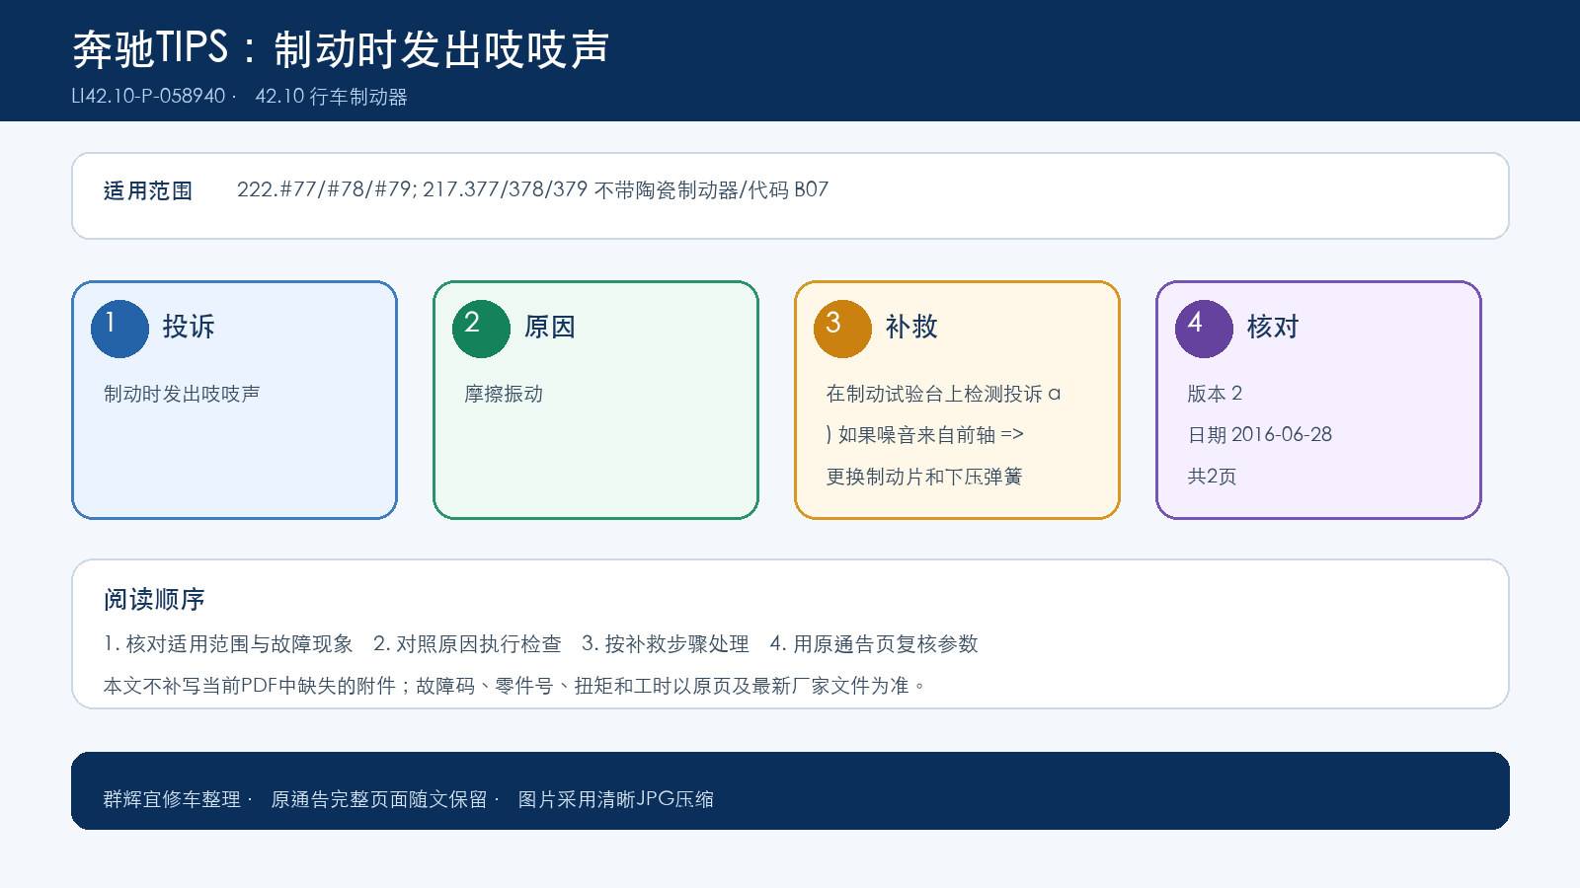Click the 原因 card heading
The image size is (1580, 888).
(550, 327)
